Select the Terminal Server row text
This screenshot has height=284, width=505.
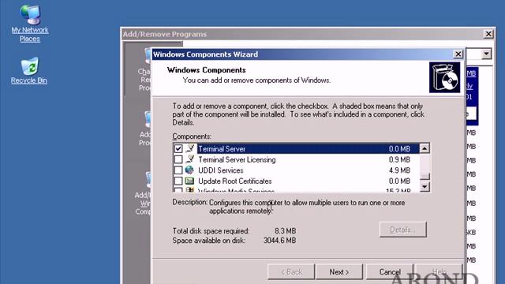pos(222,149)
